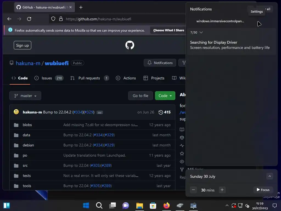Open the shield tracking protection icon

pyautogui.click(x=53, y=19)
